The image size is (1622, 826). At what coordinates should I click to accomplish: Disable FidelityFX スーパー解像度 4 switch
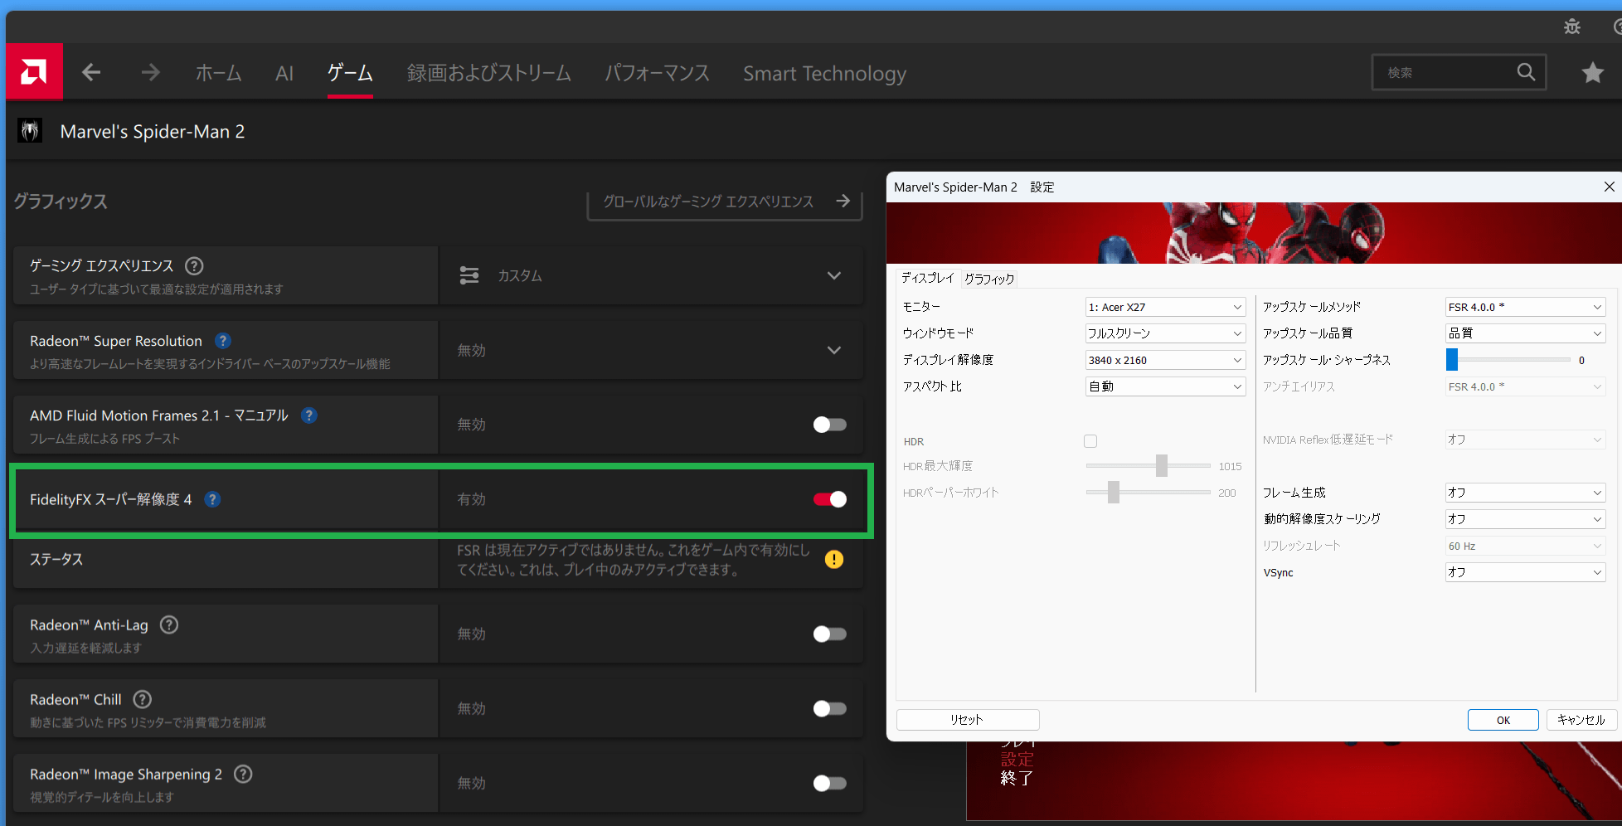coord(829,499)
